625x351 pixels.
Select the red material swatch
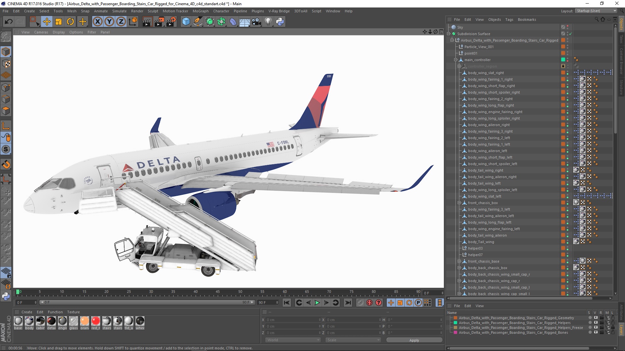[96, 321]
